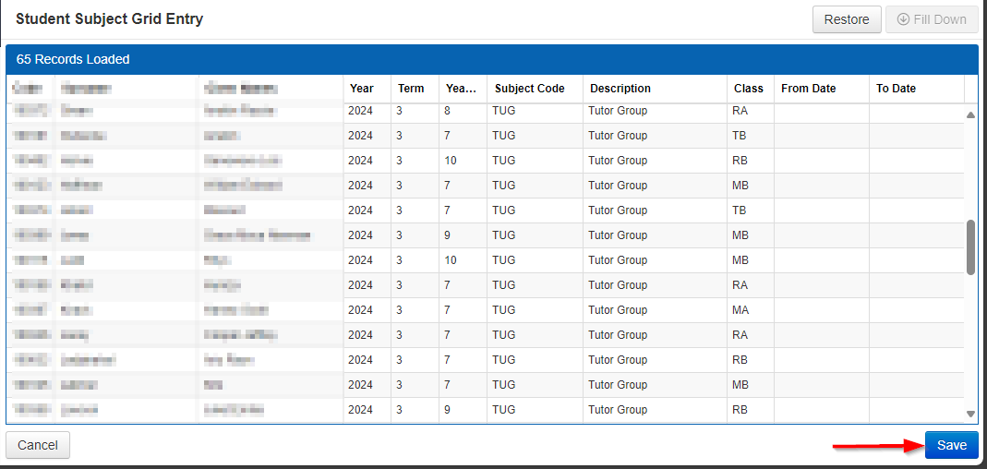987x469 pixels.
Task: Click the scrollbar up arrow
Action: click(970, 114)
